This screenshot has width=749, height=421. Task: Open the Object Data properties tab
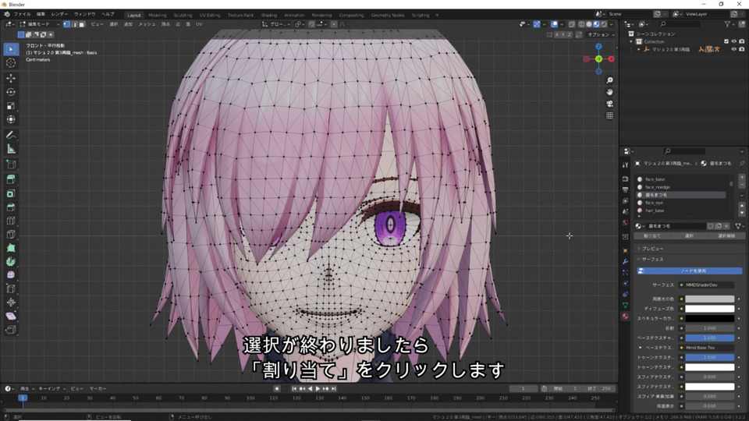(625, 305)
